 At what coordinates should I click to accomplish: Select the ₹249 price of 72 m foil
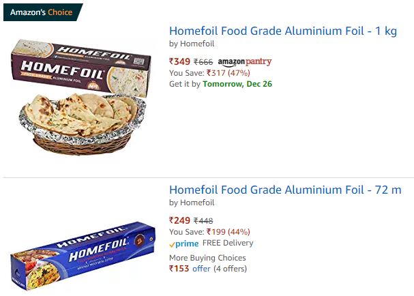(179, 220)
